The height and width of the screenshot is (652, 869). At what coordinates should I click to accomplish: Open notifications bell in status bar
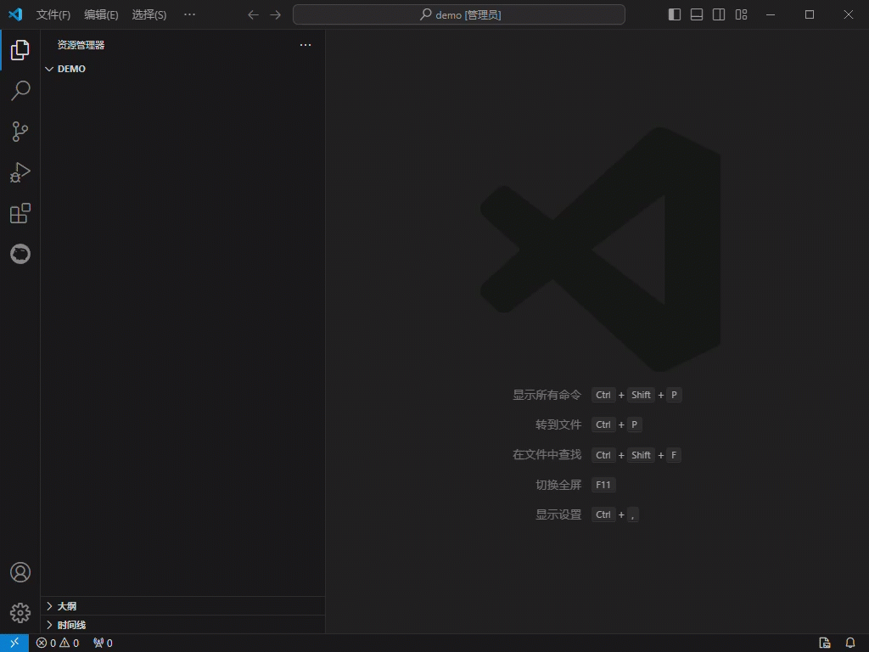850,643
